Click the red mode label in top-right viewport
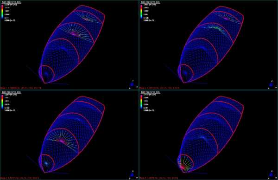This screenshot has width=278, height=180. [x=159, y=88]
